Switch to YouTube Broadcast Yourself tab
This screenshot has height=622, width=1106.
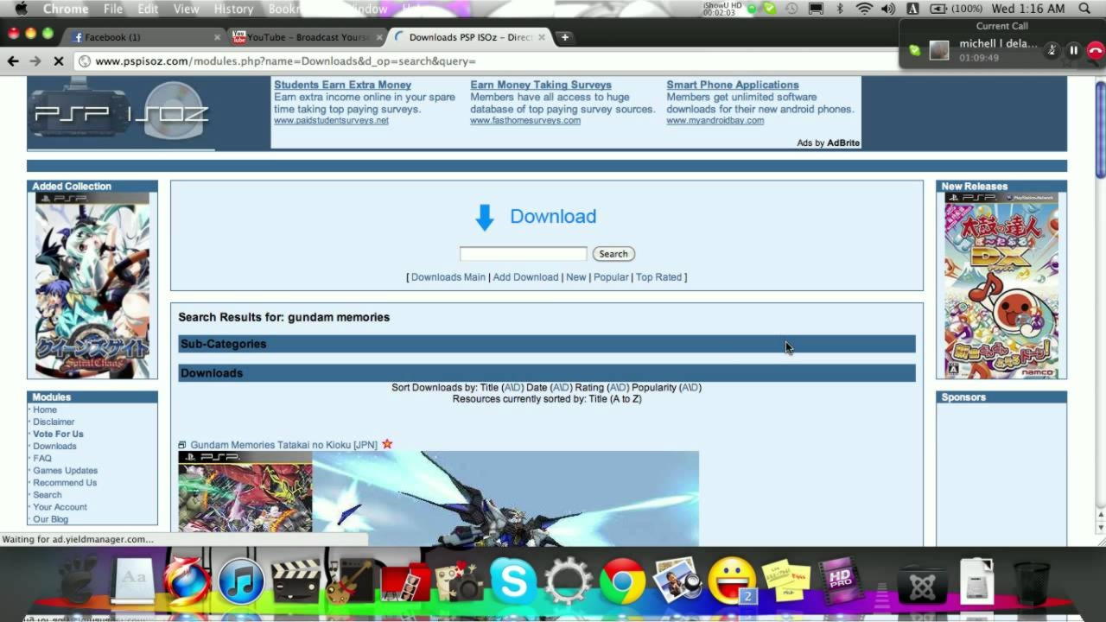click(x=308, y=37)
